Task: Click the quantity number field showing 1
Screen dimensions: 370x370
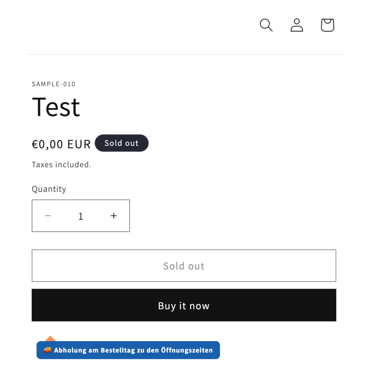Action: (81, 216)
